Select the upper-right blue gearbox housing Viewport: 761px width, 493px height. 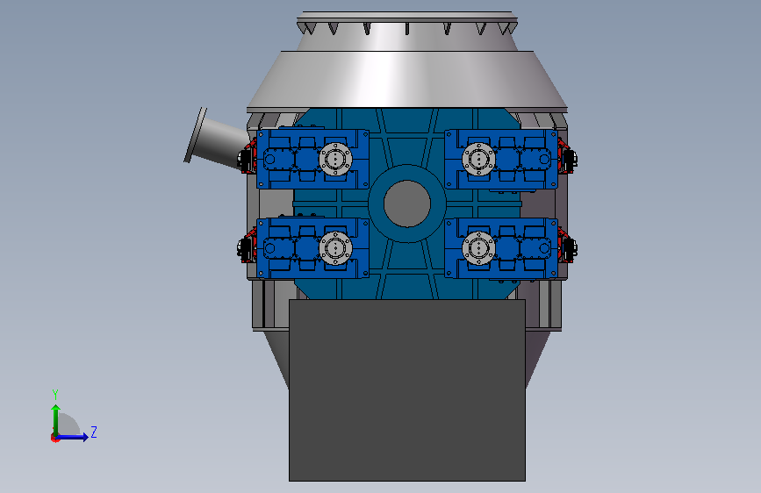(x=501, y=159)
